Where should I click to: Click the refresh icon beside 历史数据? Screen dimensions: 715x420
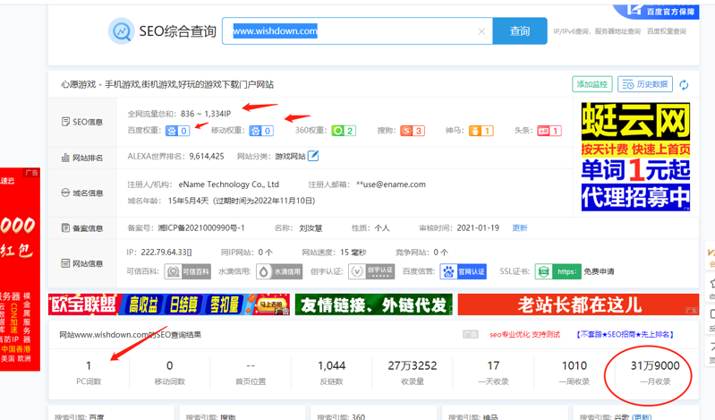[x=684, y=84]
